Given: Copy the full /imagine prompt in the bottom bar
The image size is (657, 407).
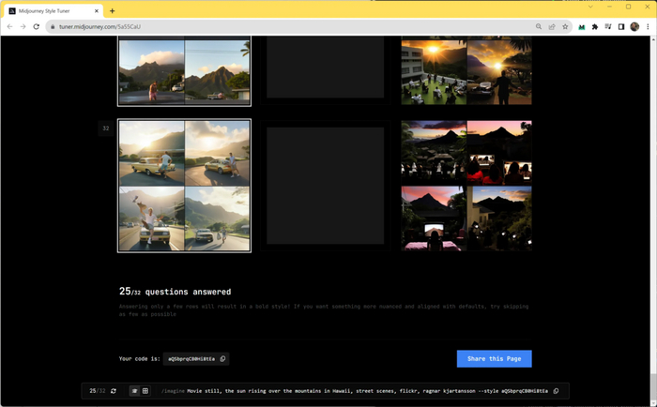Looking at the screenshot, I should 556,391.
